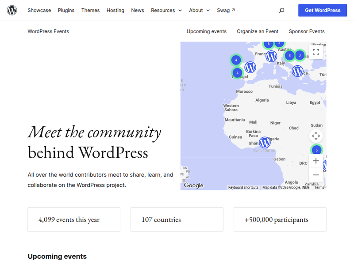Open the Hosting page
354x265 pixels.
(x=115, y=10)
